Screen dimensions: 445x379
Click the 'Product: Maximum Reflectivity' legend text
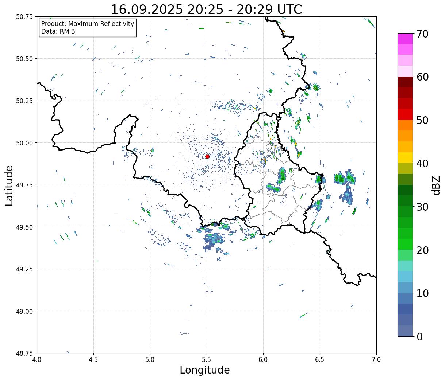(x=88, y=24)
